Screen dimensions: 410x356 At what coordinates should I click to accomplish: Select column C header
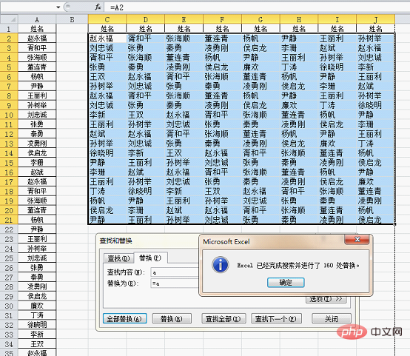107,19
